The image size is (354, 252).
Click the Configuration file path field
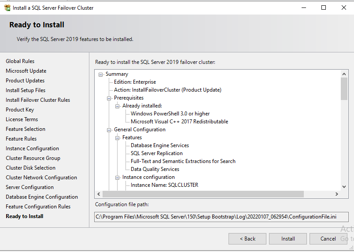click(221, 217)
